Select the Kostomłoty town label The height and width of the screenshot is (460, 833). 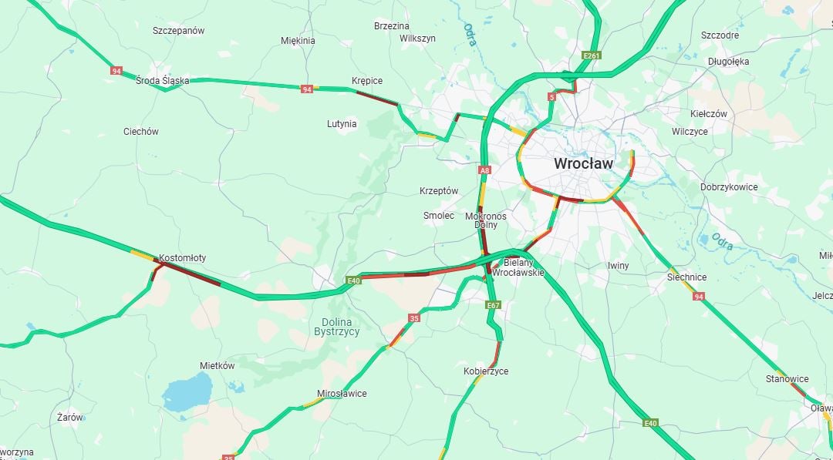pos(182,258)
